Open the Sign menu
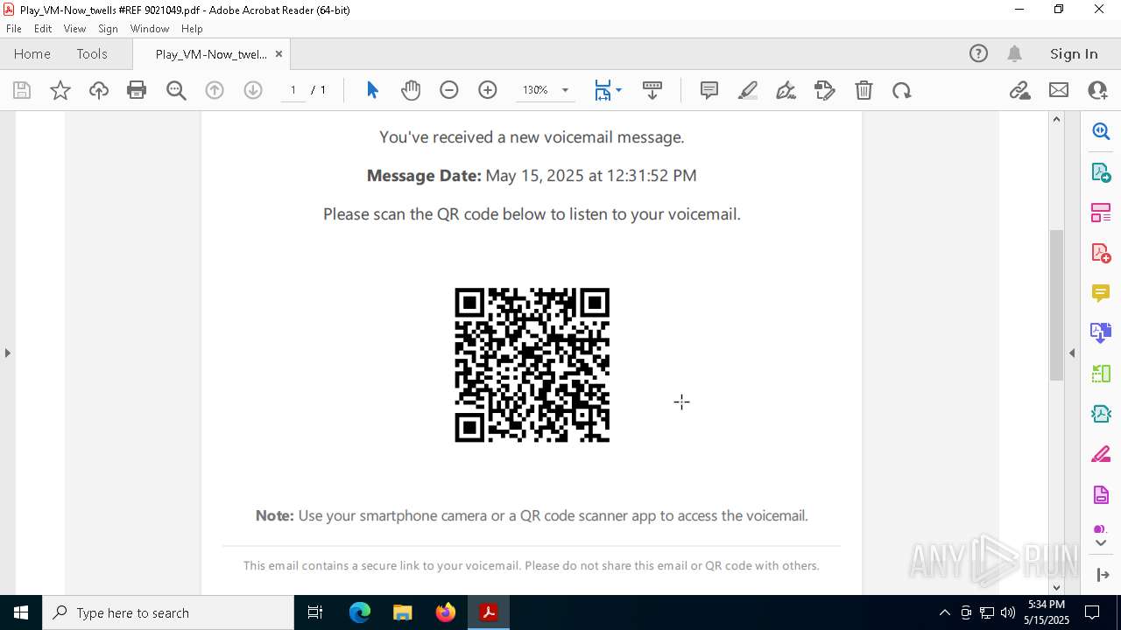Screen dimensions: 1121x630 click(x=108, y=28)
